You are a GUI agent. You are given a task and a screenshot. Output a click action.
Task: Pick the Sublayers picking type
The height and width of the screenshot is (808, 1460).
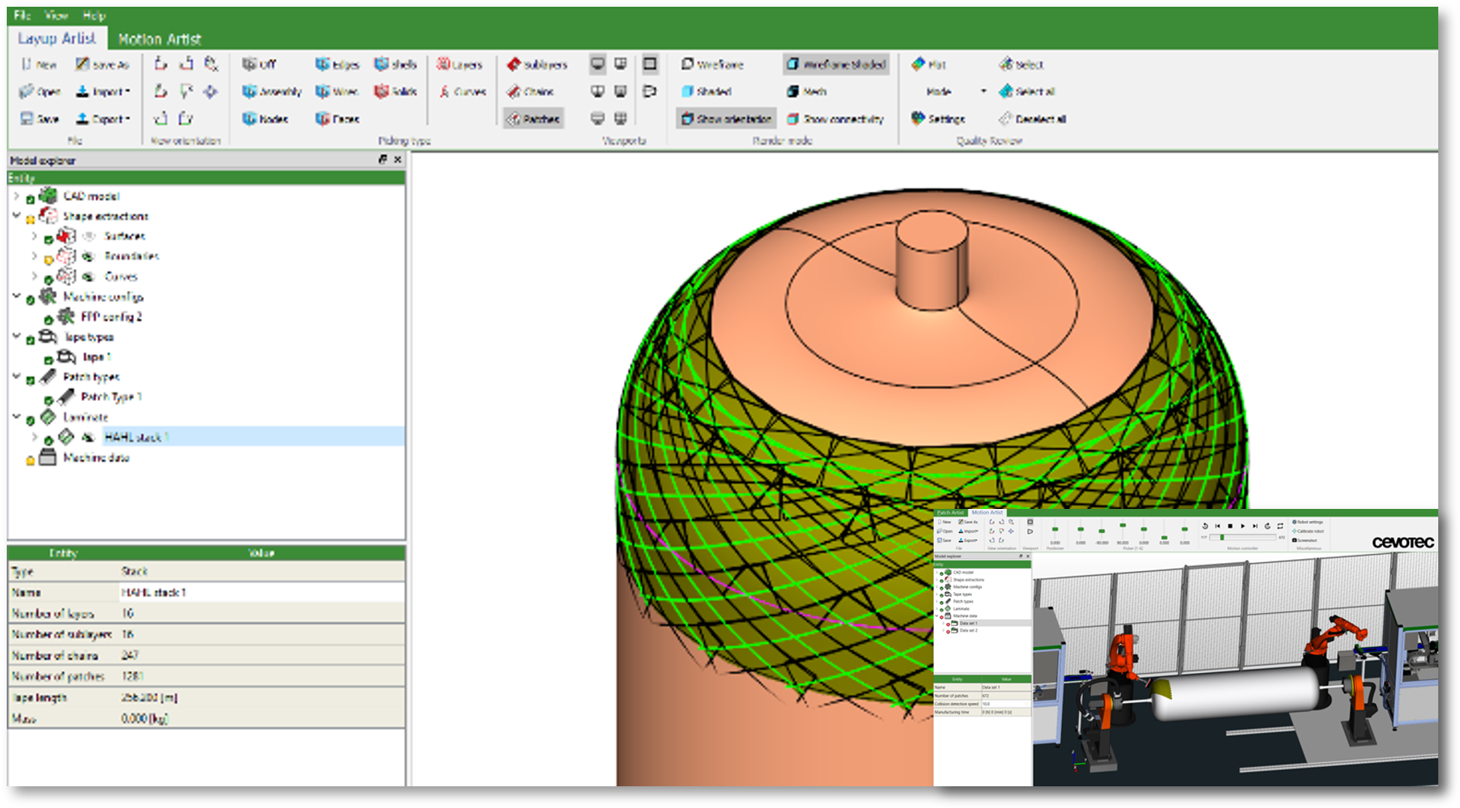coord(537,64)
